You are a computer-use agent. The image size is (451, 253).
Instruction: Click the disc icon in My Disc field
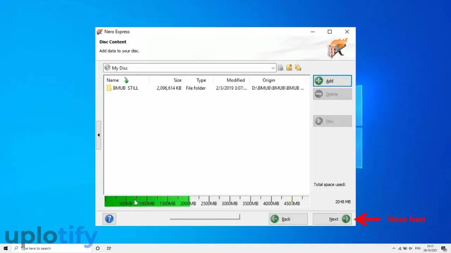point(107,68)
